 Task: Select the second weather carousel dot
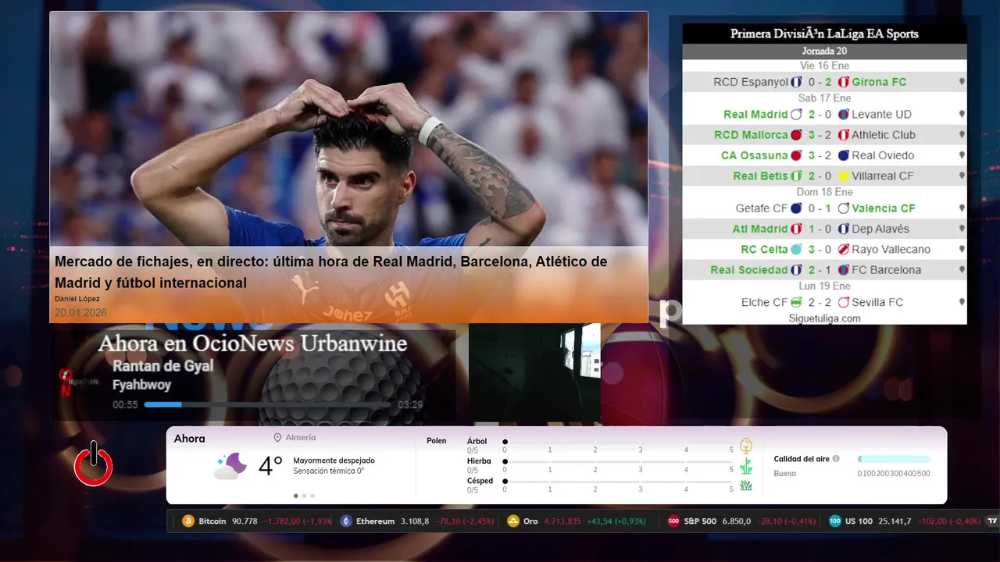point(304,496)
